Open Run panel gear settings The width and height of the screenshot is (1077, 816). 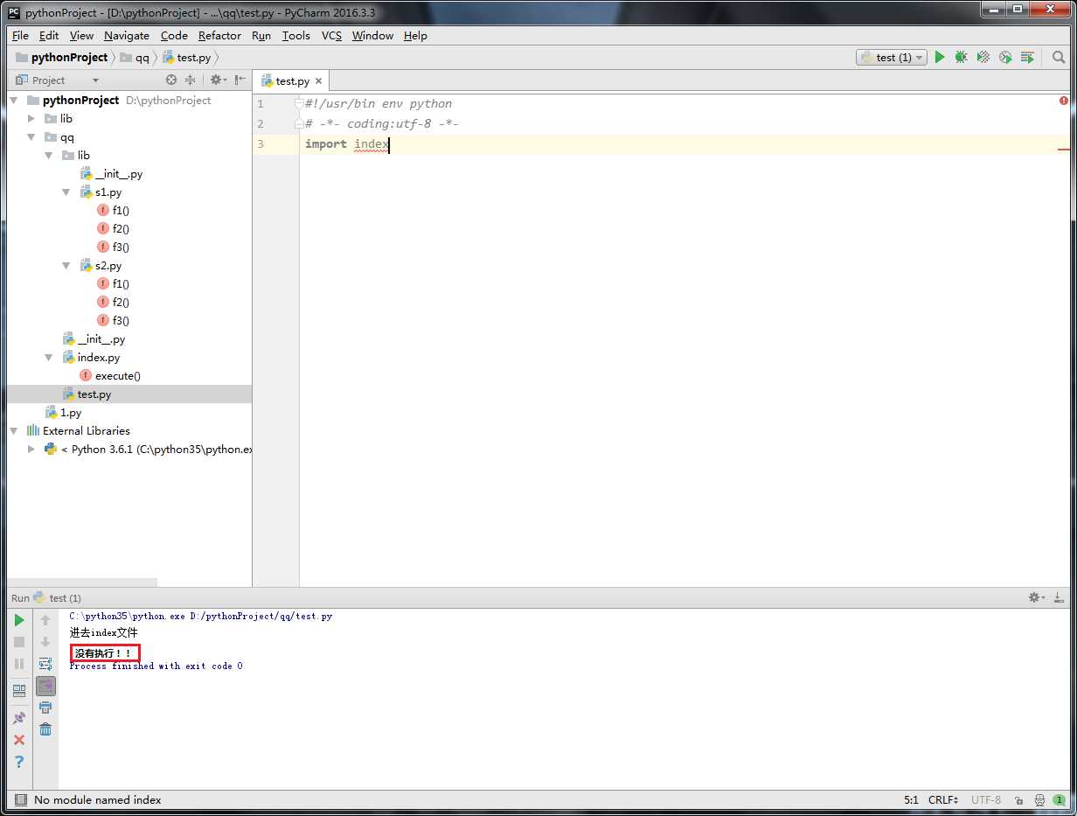1037,597
